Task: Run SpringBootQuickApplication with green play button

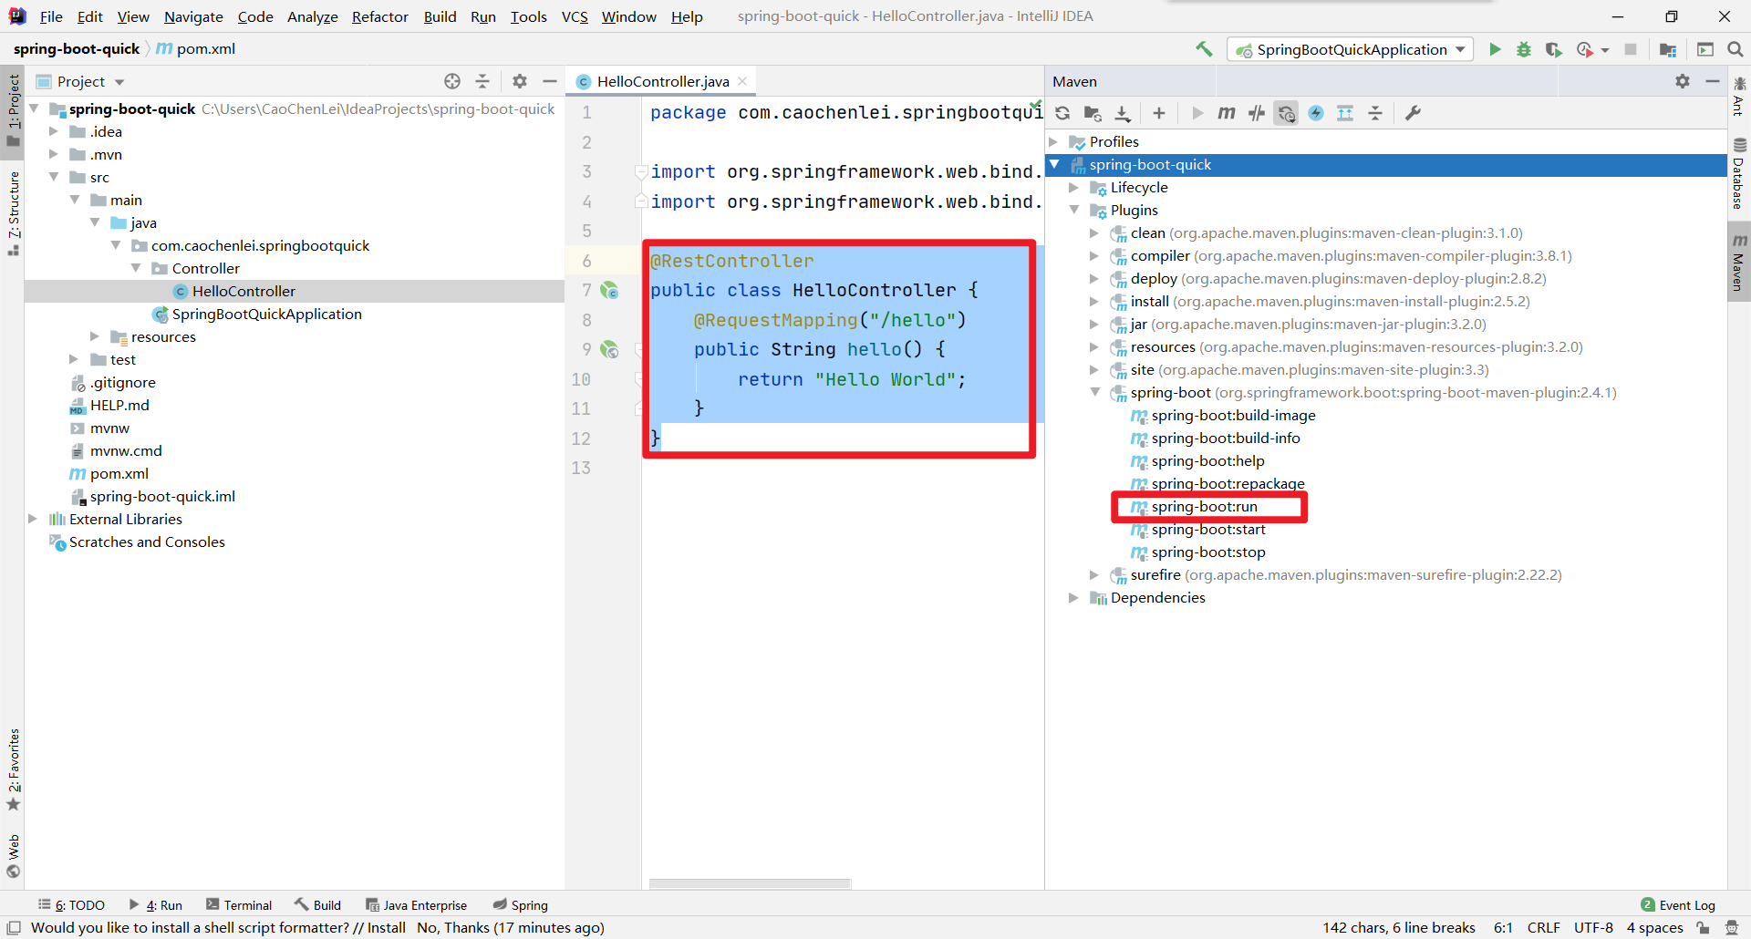Action: point(1495,49)
